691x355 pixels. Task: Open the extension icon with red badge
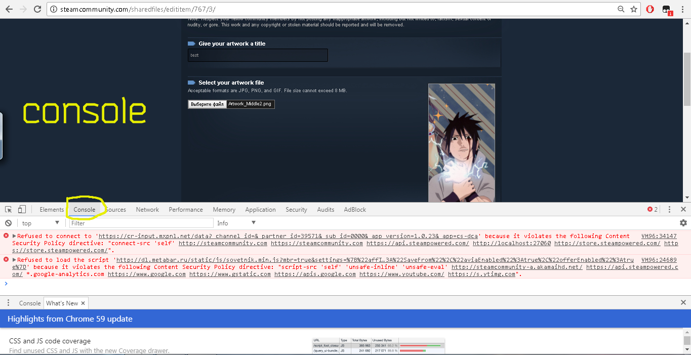pos(667,10)
